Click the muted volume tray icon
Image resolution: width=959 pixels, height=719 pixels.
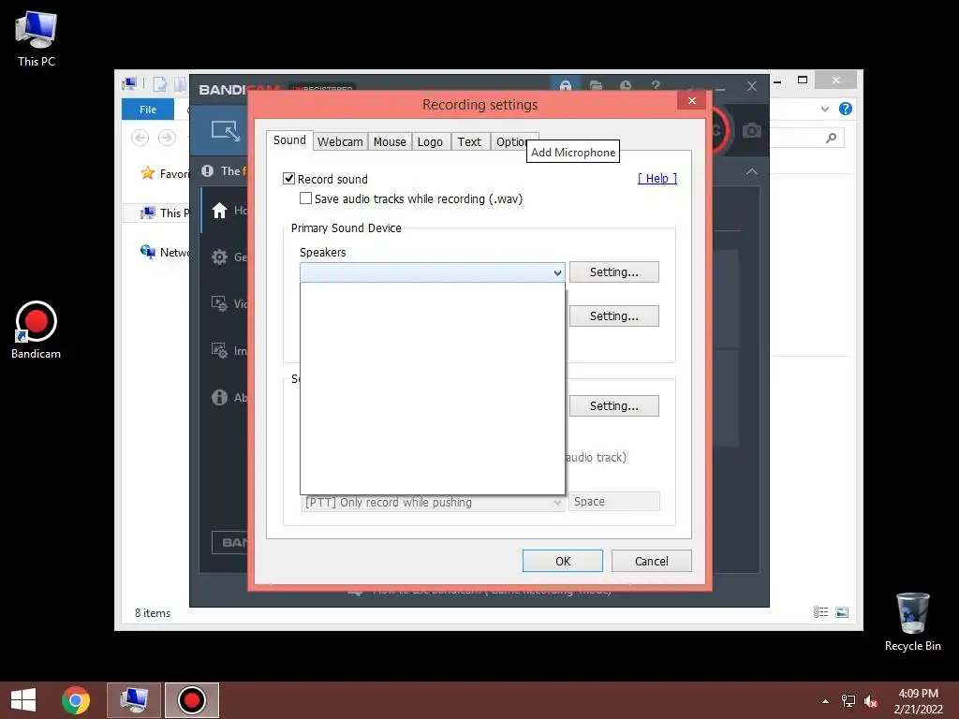coord(871,701)
